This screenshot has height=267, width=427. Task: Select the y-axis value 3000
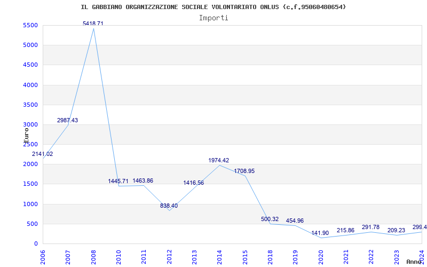click(x=30, y=125)
